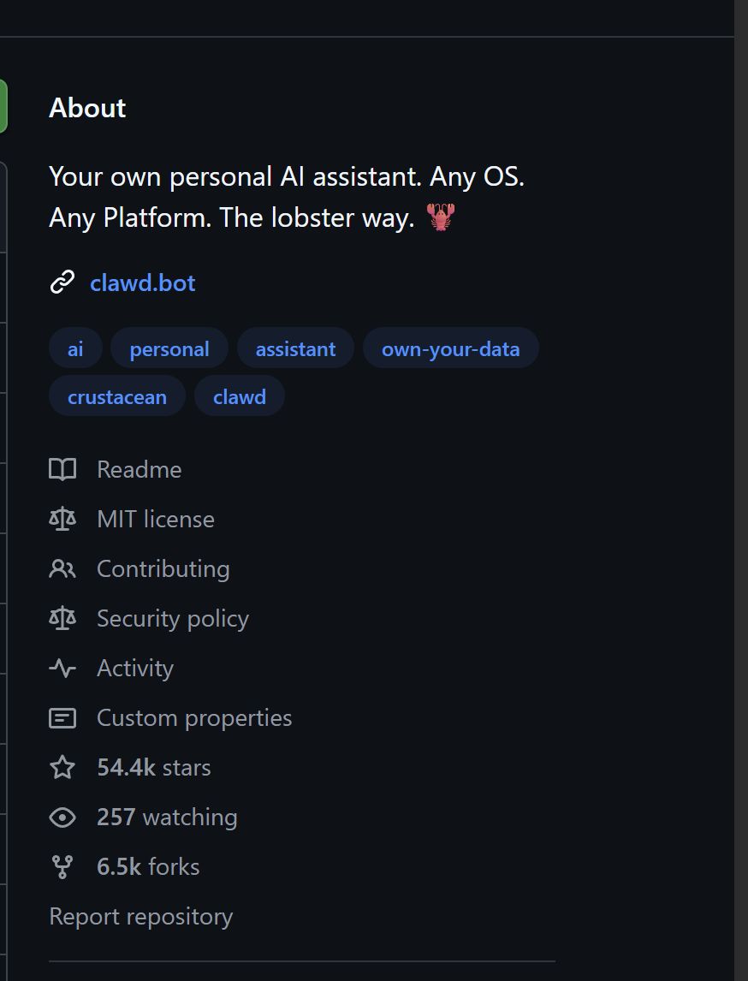Open the "own-your-data" topic tag
Viewport: 748px width, 981px height.
pos(450,349)
